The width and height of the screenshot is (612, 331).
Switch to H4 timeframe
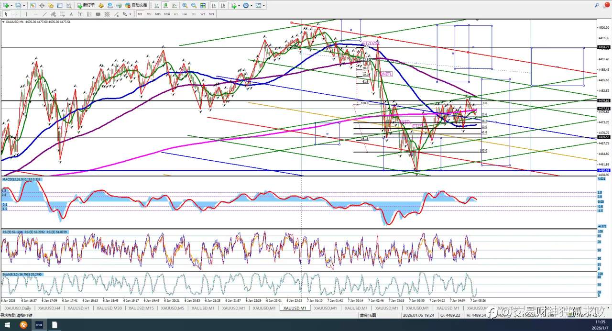185,14
